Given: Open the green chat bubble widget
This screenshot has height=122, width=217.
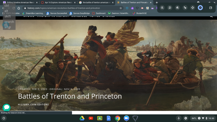Looking at the screenshot, I should (6, 107).
